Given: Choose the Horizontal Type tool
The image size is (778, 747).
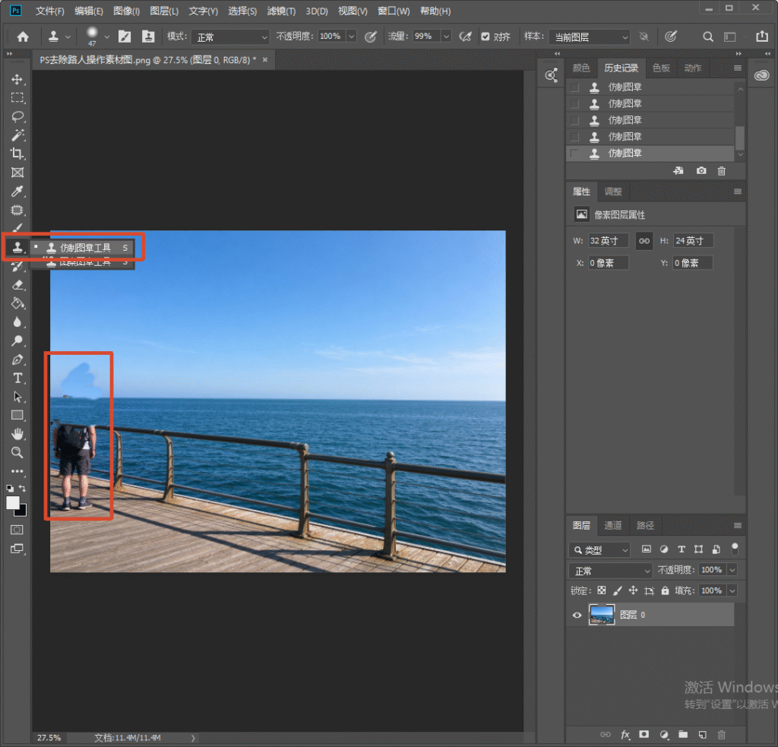Looking at the screenshot, I should [x=17, y=378].
